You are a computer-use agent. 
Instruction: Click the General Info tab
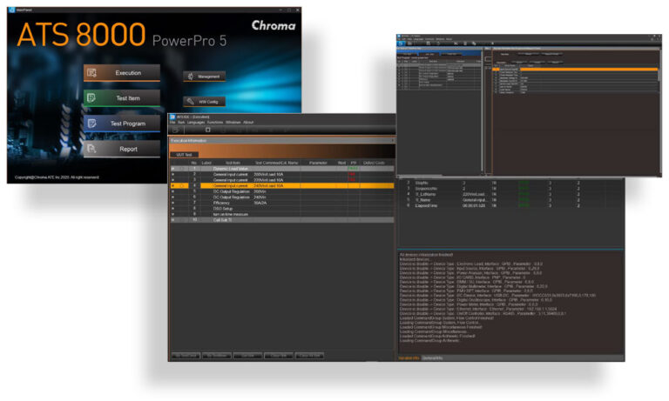coord(432,358)
